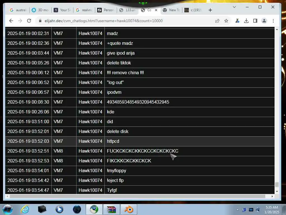Viewport: 286px width, 215px height.
Task: Switch to the '3D mo' tab
Action: coord(40,10)
